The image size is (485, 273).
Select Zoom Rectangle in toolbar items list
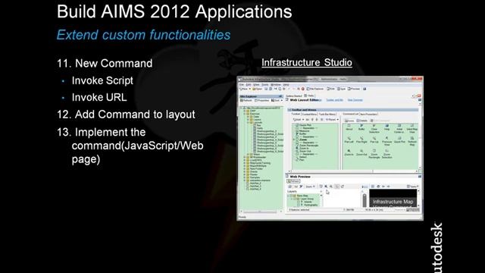click(x=308, y=146)
